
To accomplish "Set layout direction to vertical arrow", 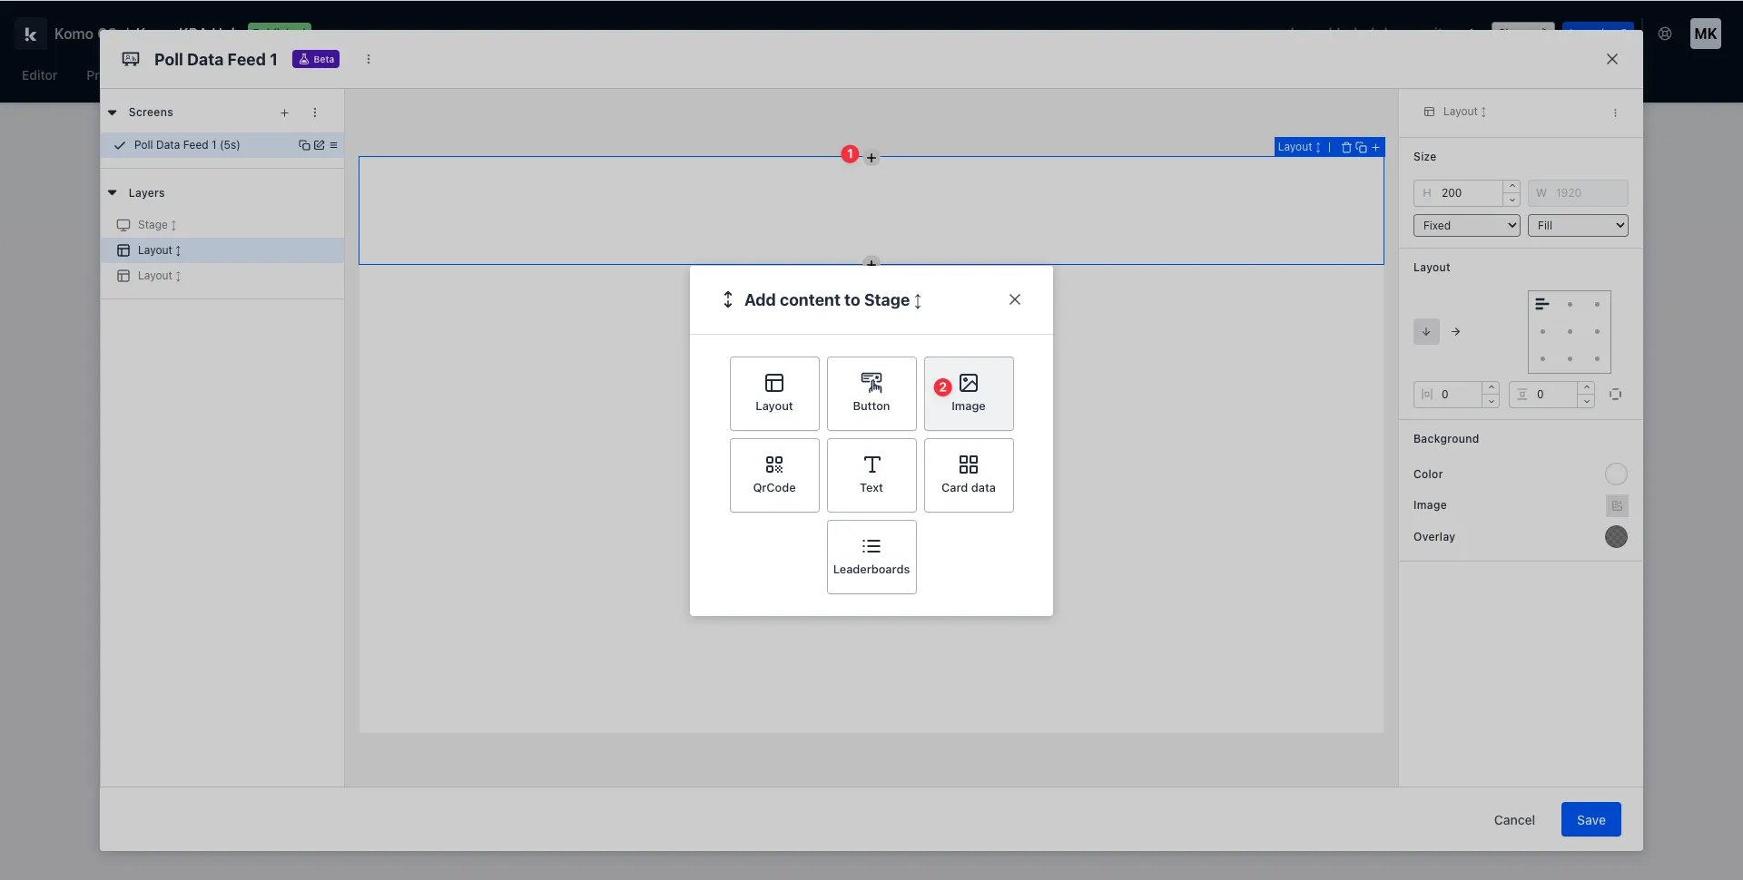I will pyautogui.click(x=1426, y=332).
